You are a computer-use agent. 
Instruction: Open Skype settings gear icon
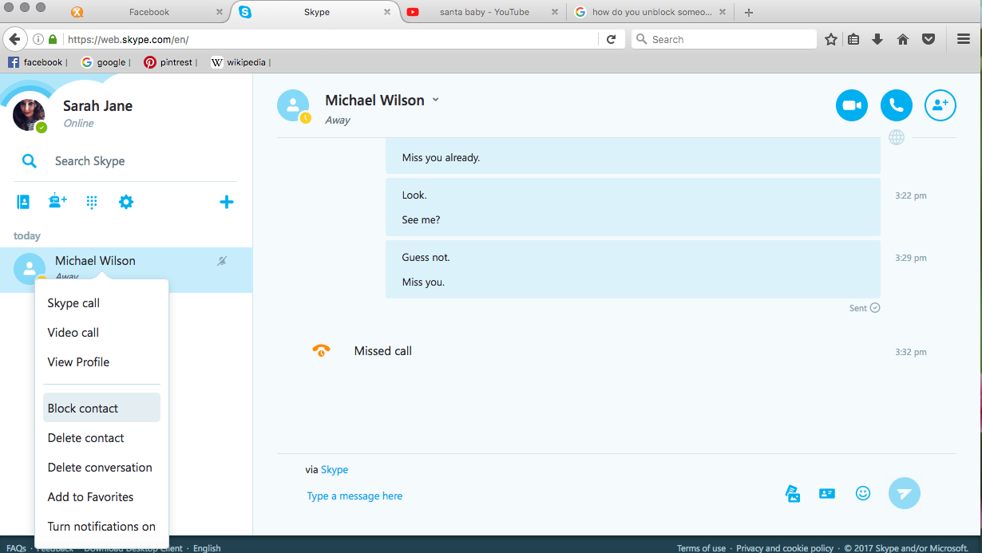click(125, 202)
